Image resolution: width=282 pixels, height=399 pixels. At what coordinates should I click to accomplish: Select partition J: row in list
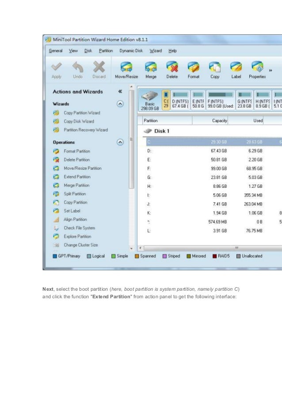[x=214, y=204]
